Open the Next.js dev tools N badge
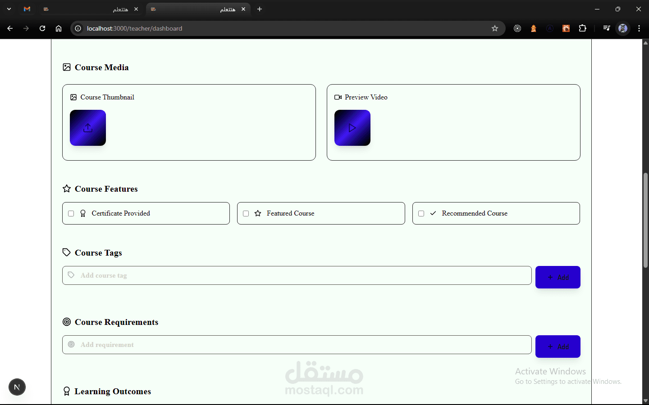The width and height of the screenshot is (649, 405). [17, 387]
